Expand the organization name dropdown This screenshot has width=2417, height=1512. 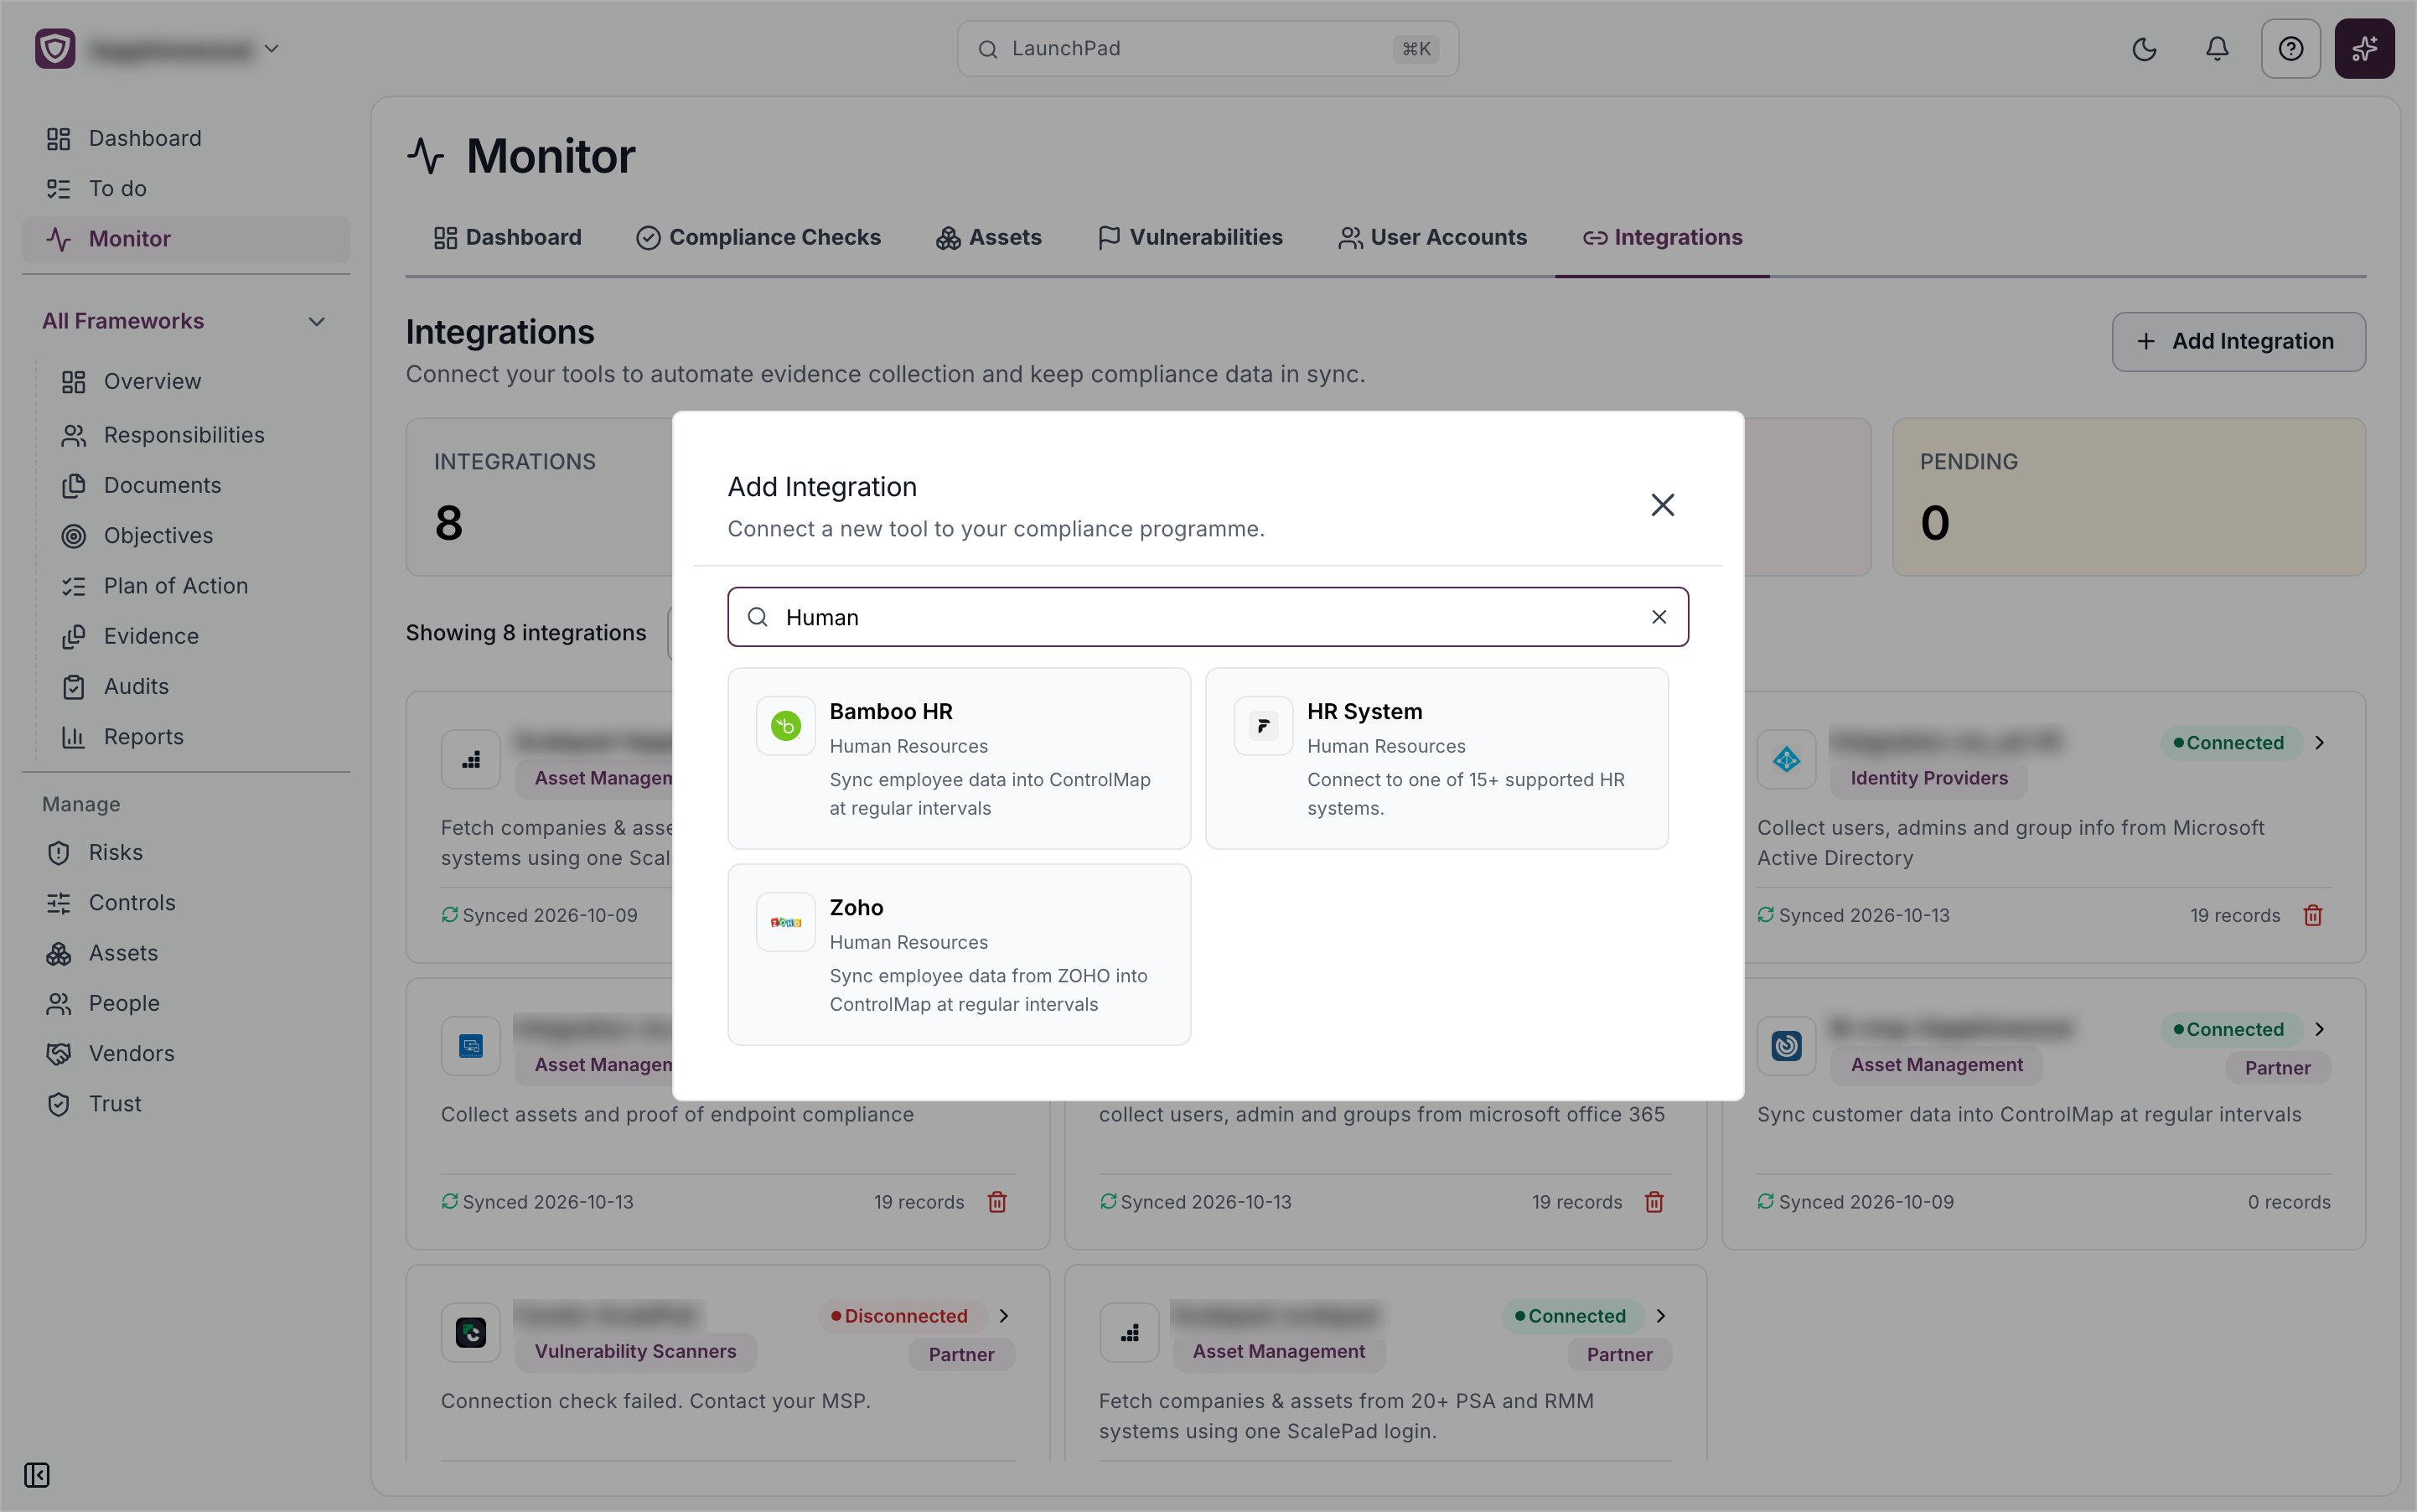(271, 49)
